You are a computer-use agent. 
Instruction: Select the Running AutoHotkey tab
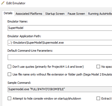click(99, 14)
